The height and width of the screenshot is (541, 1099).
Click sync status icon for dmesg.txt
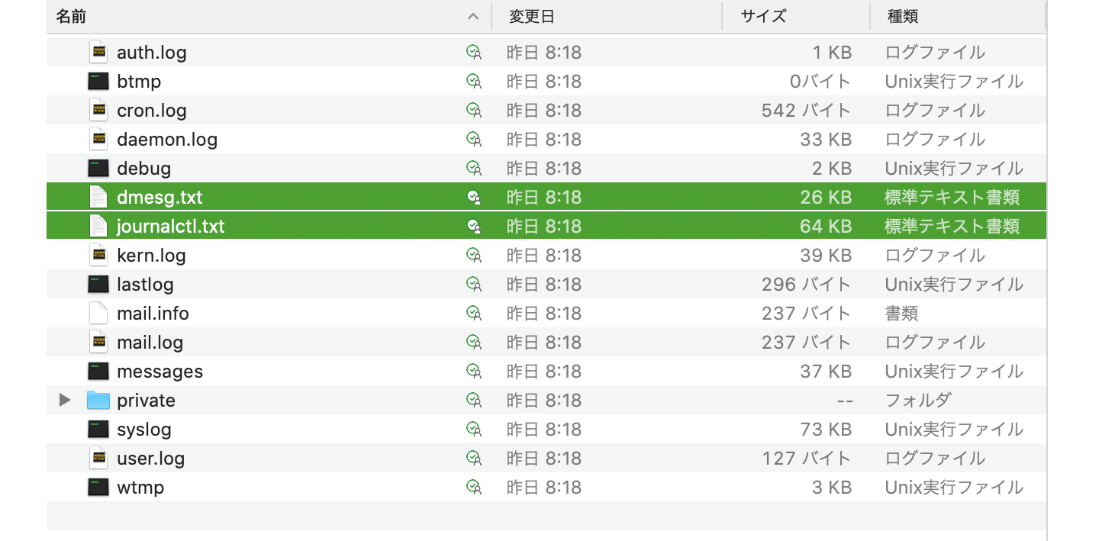coord(474,198)
